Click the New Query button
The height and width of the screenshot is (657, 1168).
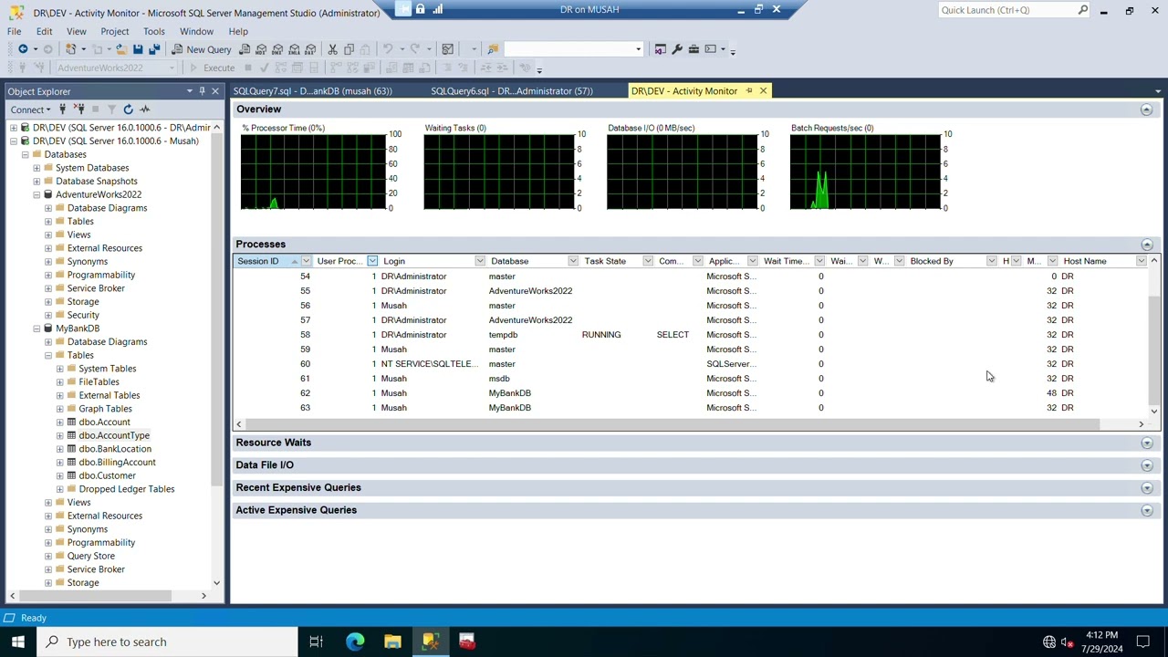coord(202,49)
